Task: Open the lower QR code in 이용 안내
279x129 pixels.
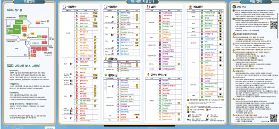Action: point(273,118)
